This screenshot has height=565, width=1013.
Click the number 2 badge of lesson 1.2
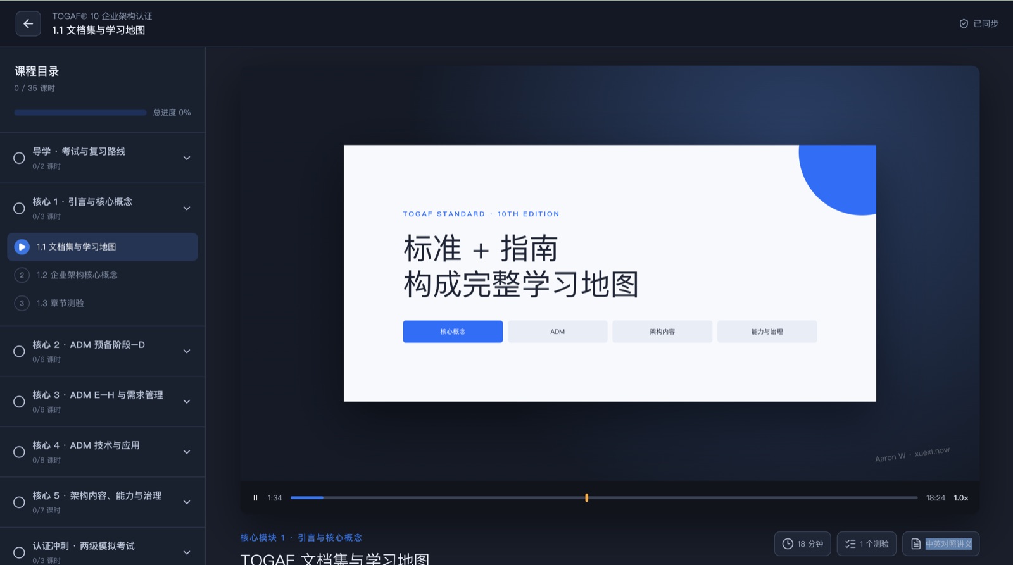point(22,275)
